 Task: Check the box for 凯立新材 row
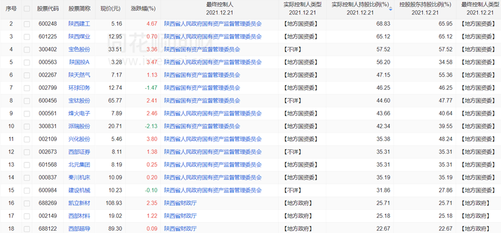pos(27,203)
